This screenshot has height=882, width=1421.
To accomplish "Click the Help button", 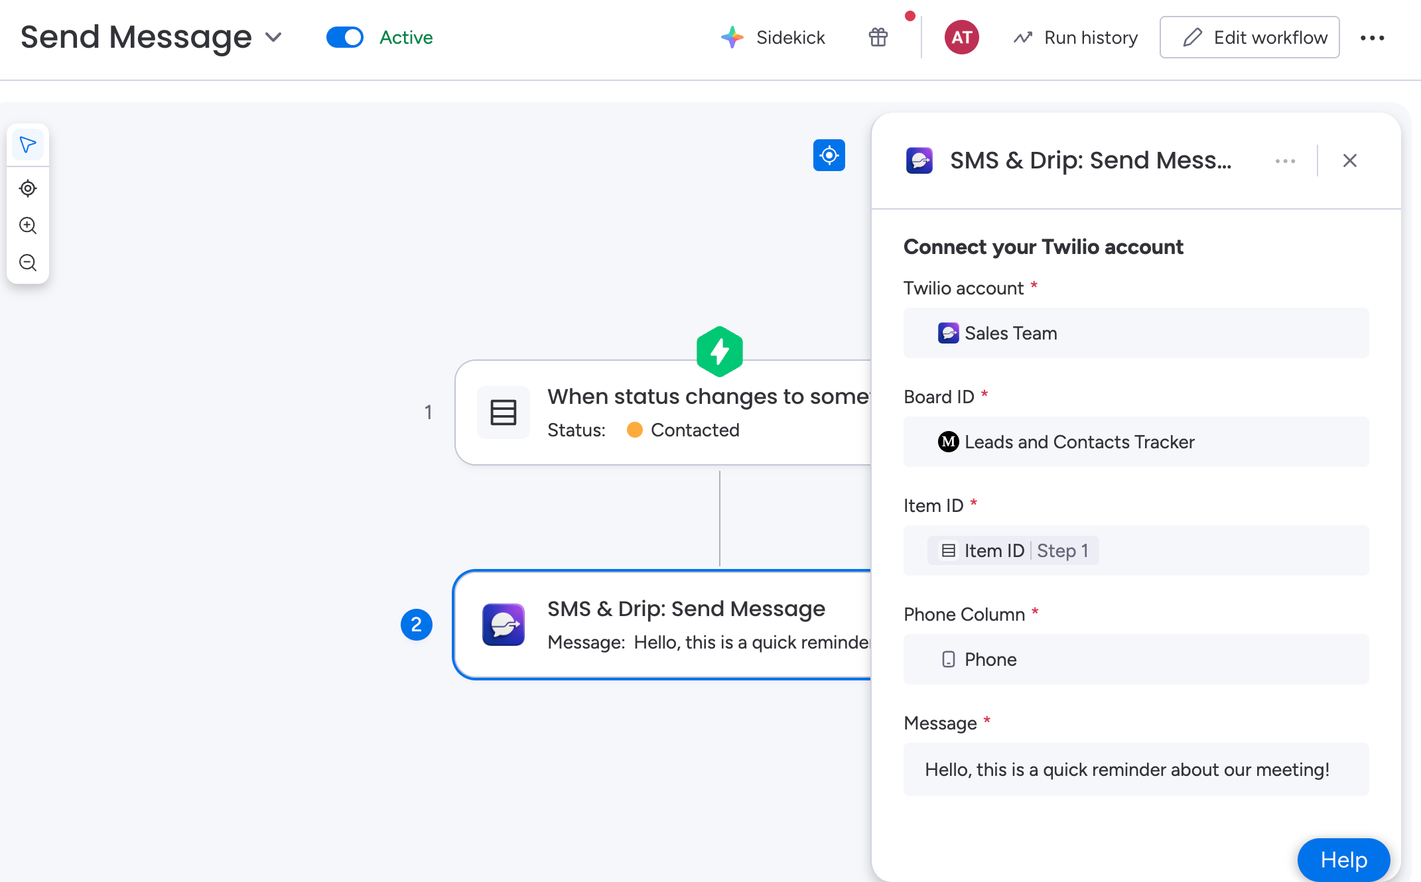I will pyautogui.click(x=1343, y=859).
